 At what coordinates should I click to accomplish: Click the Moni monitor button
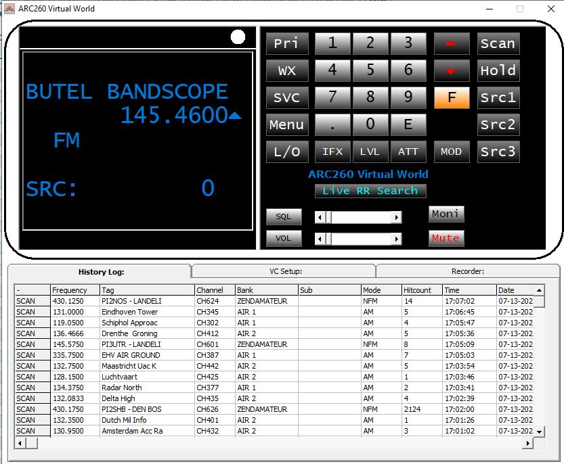(446, 214)
